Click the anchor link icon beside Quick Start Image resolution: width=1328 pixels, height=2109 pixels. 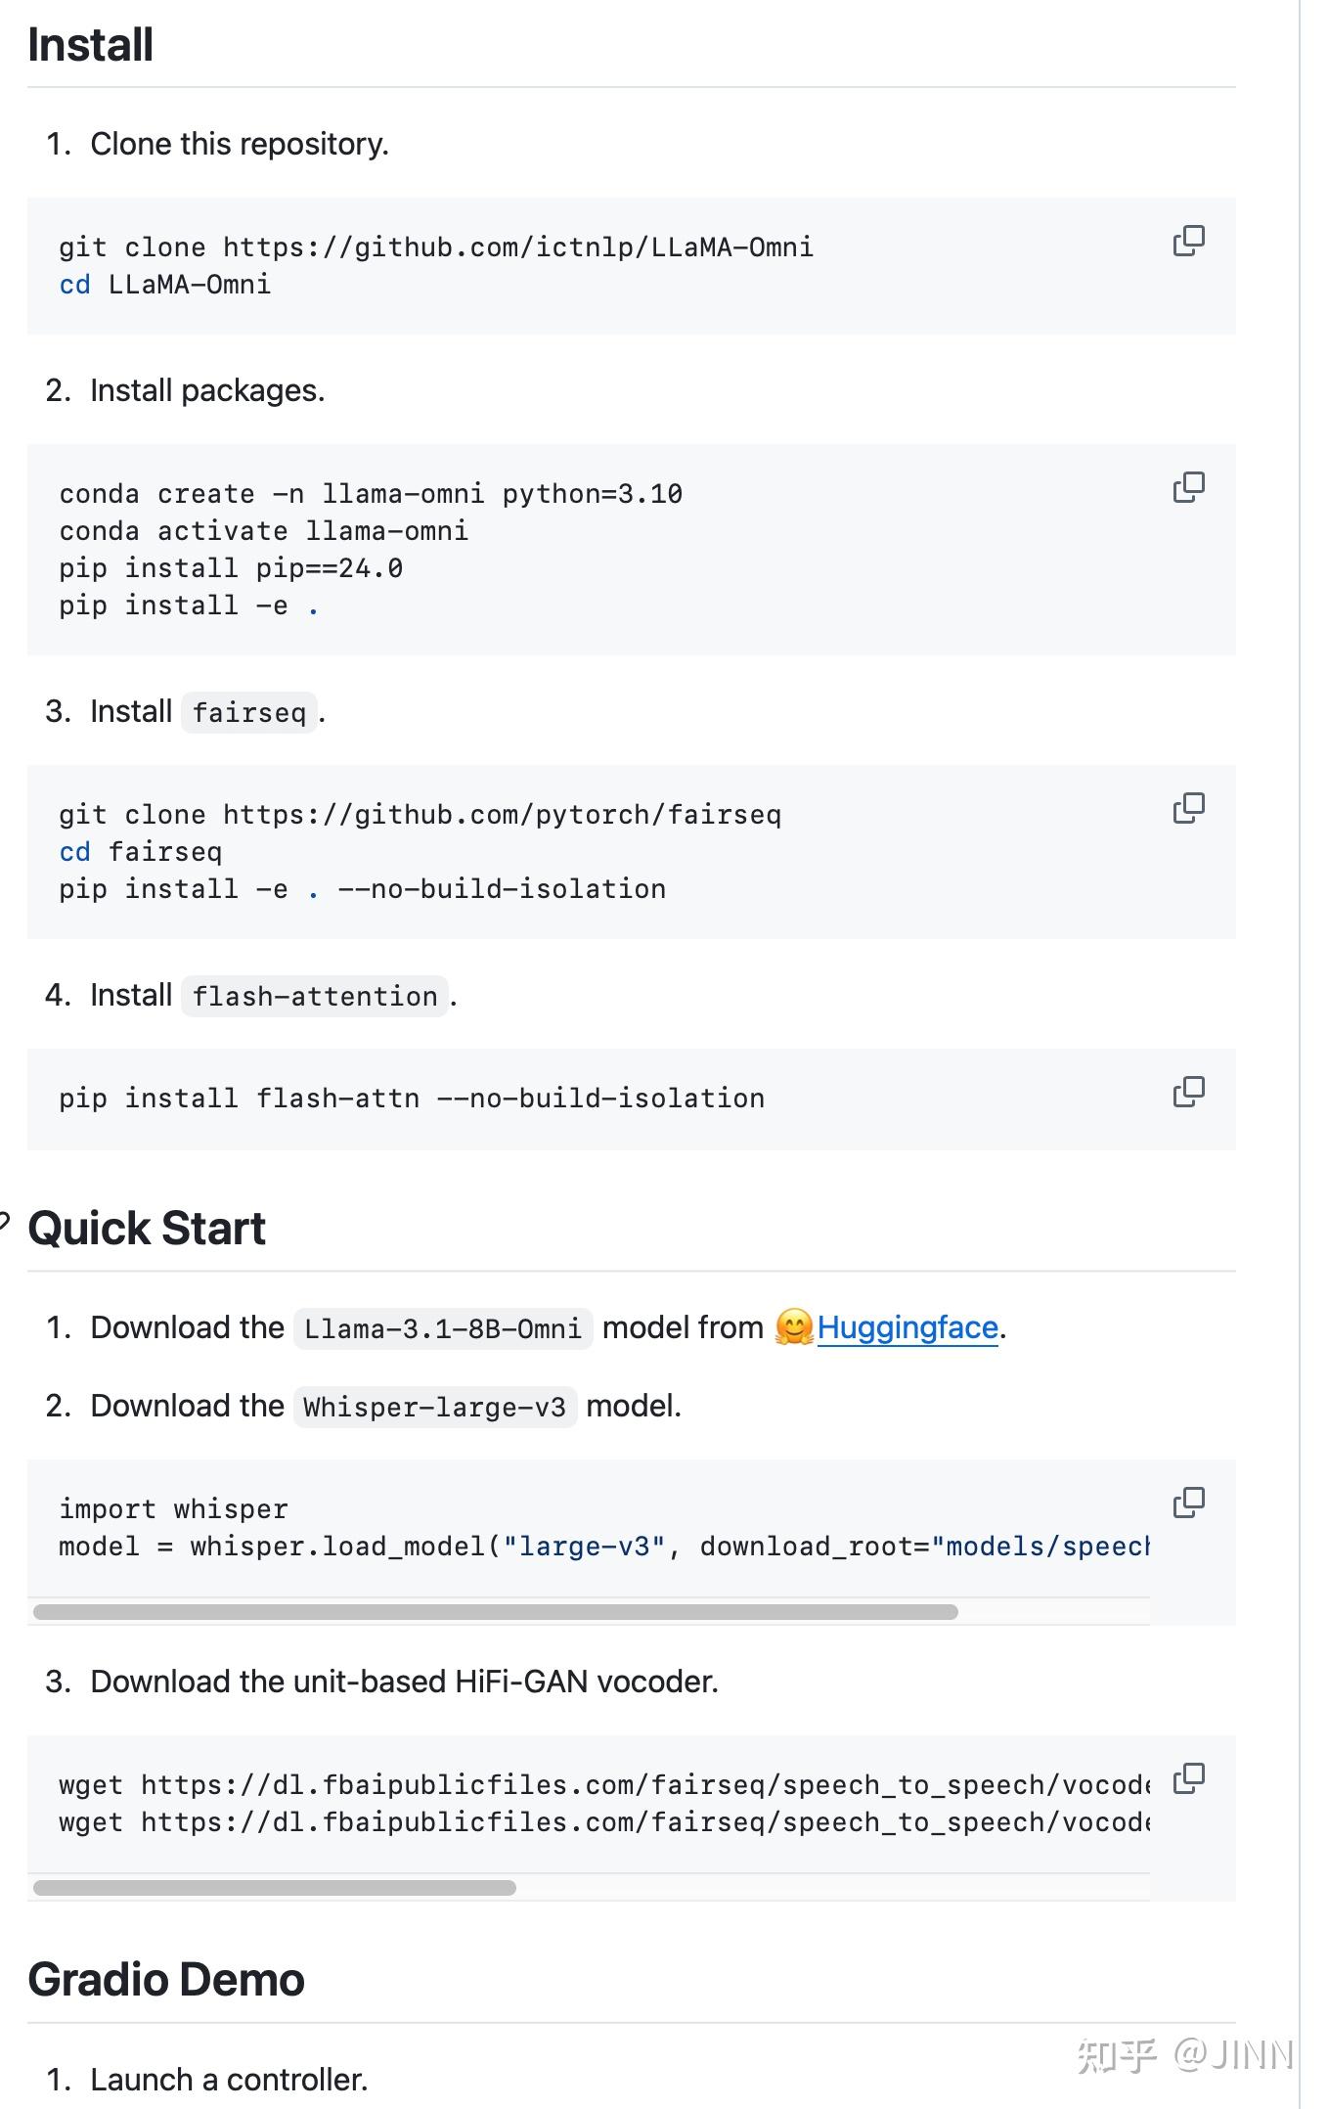(5, 1221)
